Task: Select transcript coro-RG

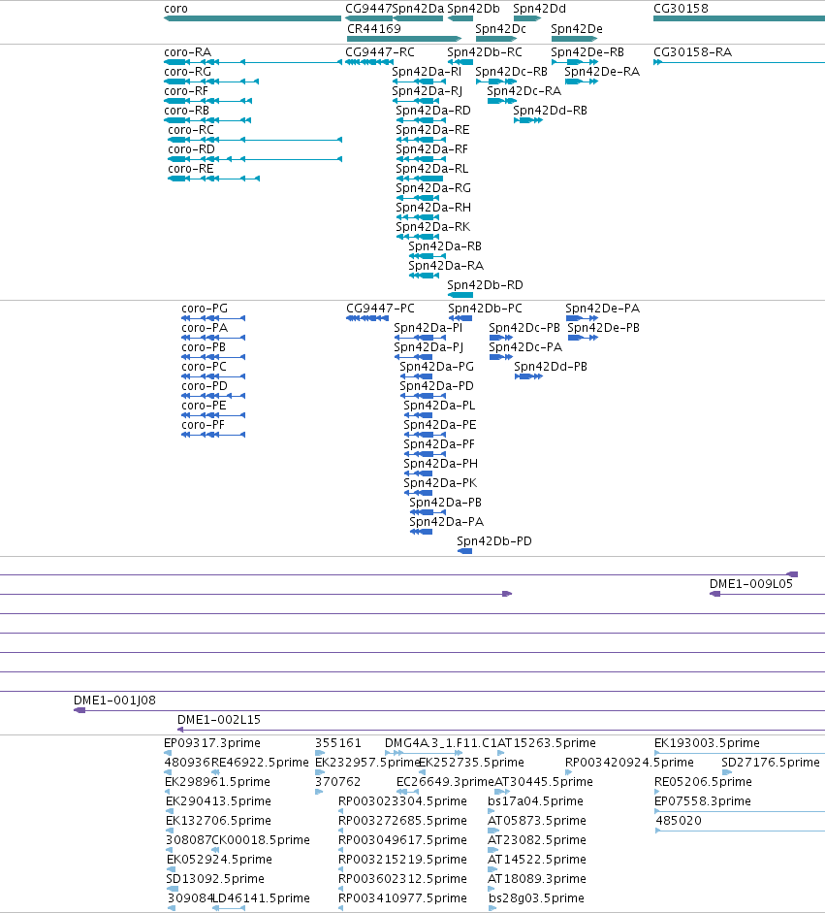Action: pos(211,82)
